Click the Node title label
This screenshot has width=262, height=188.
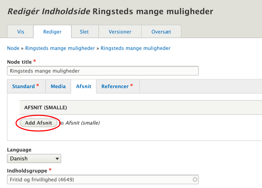pos(19,62)
